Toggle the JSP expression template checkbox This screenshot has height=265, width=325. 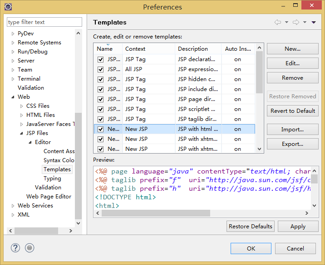point(100,69)
